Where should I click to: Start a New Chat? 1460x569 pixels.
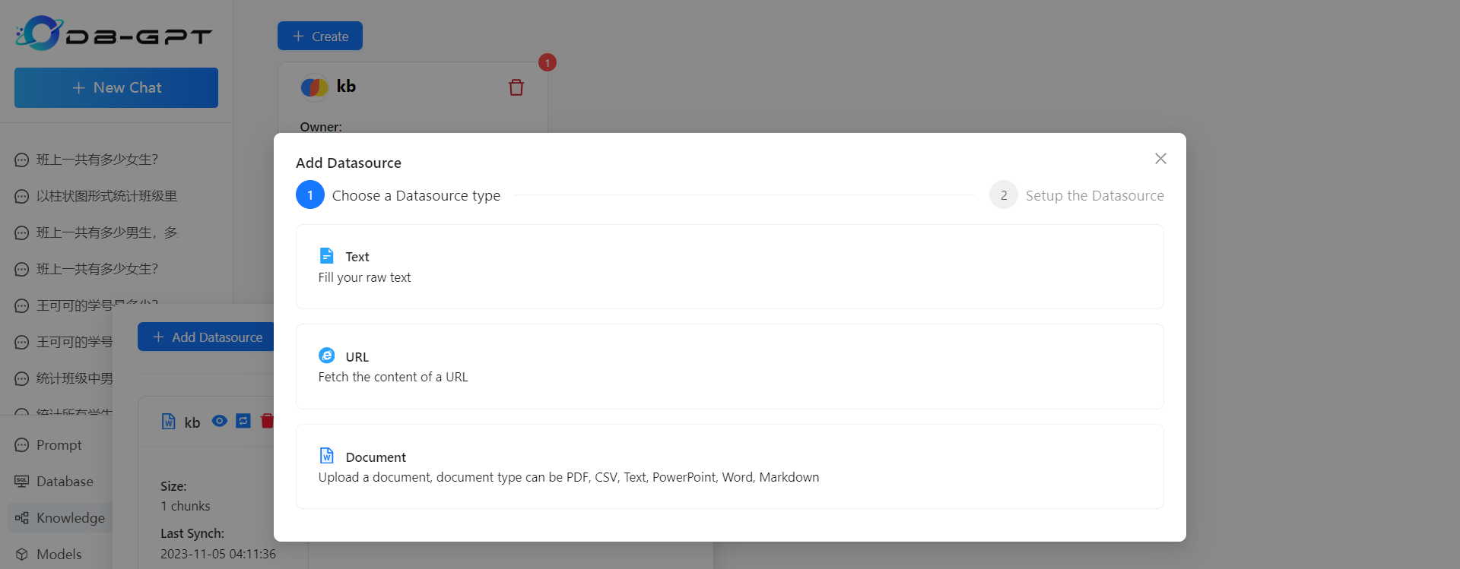116,87
